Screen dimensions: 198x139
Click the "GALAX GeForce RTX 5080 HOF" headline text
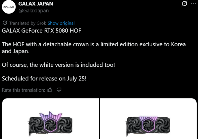click(x=42, y=31)
